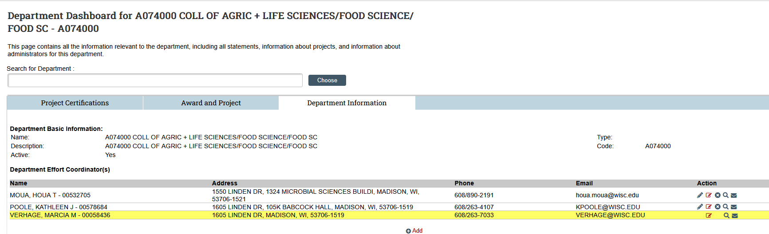Click the pencil icon for POOLE, KATHLEEN J
769x234 pixels.
pyautogui.click(x=700, y=207)
